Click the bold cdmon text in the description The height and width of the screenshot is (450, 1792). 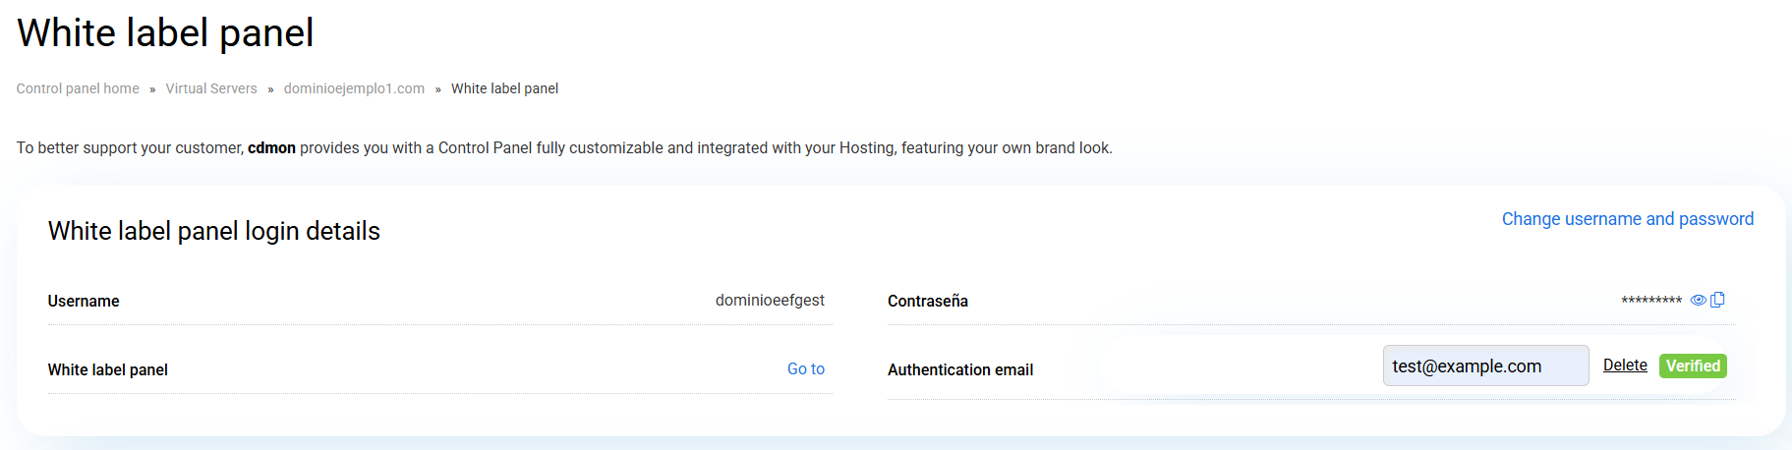(271, 148)
